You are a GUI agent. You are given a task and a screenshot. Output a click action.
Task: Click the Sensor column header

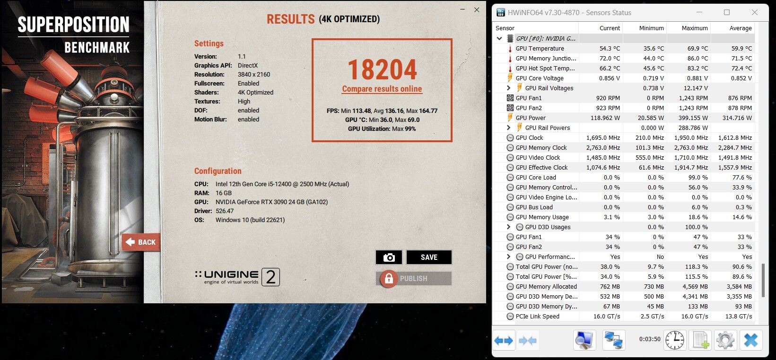coord(536,28)
